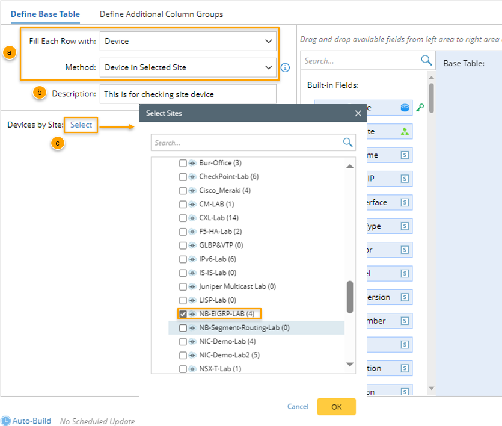This screenshot has height=426, width=502.
Task: Switch to Define Additional Column Groups tab
Action: coord(161,14)
